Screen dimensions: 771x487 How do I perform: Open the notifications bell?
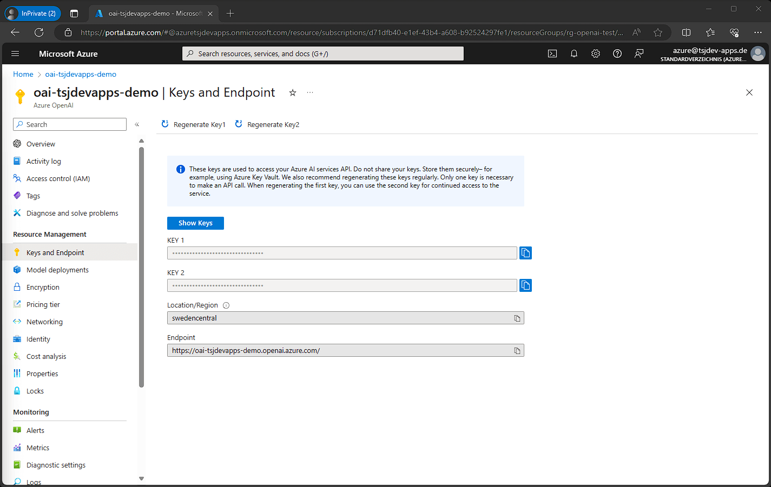574,54
